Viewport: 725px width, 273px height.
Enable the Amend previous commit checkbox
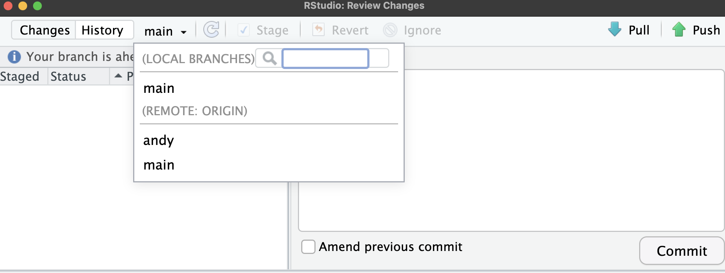[x=308, y=247]
